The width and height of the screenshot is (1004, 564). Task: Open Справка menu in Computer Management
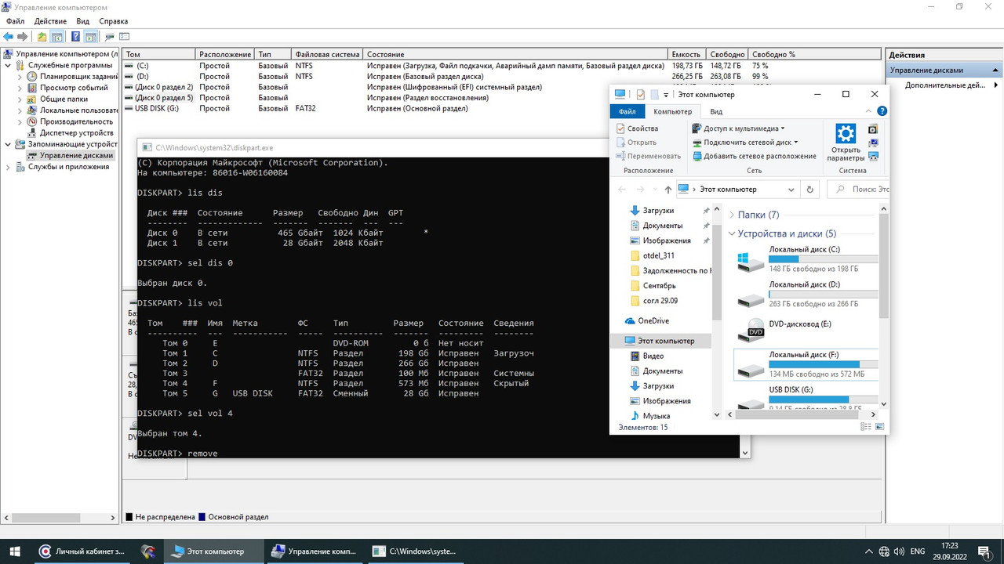click(x=114, y=21)
